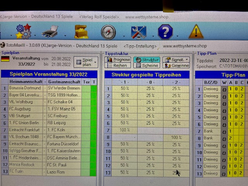
Task: Click the 100 % cell in Struktur row 8
Action: (176, 137)
